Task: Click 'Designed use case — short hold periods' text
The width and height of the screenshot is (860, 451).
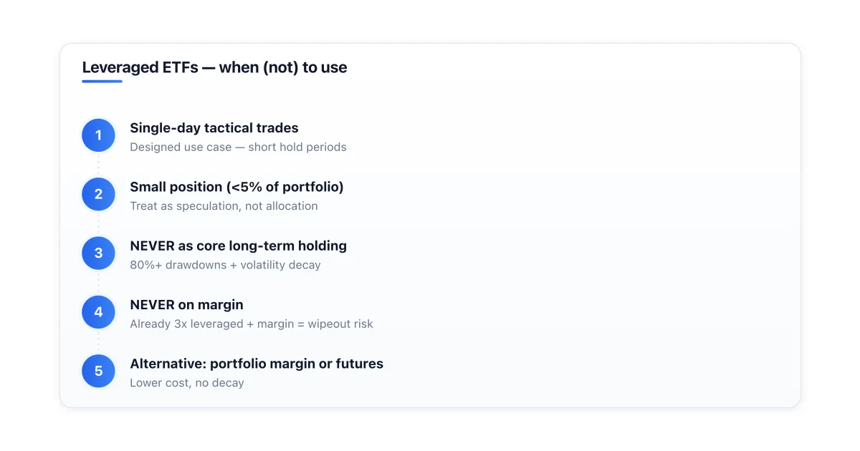Action: click(x=238, y=147)
